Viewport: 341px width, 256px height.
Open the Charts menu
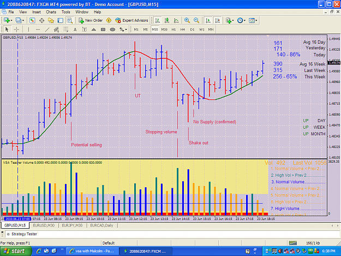coord(51,12)
